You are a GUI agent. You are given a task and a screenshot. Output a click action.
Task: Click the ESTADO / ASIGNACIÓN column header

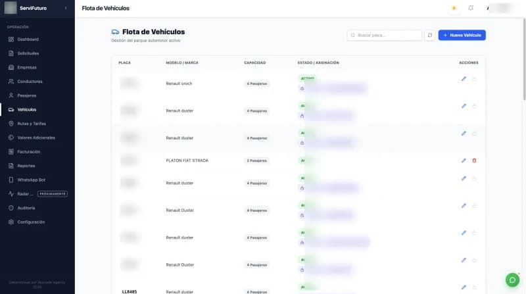(318, 62)
